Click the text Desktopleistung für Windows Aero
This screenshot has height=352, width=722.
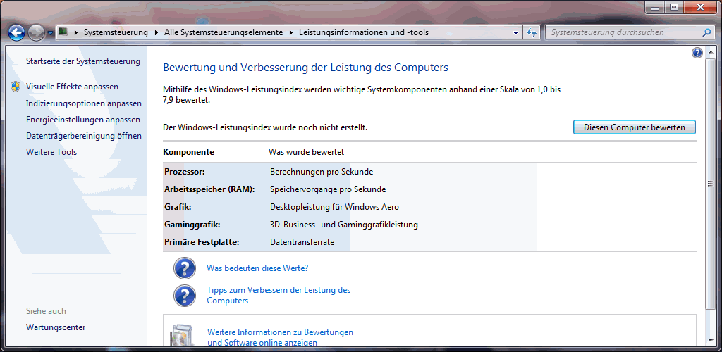tap(334, 207)
